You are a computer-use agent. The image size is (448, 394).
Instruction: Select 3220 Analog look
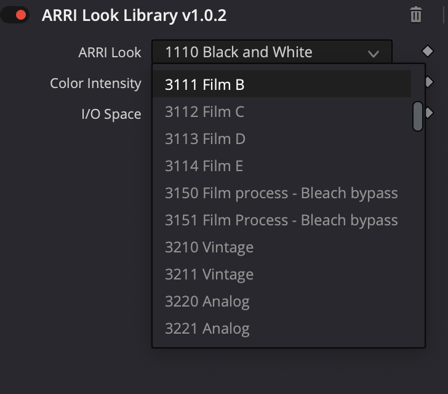coord(282,302)
